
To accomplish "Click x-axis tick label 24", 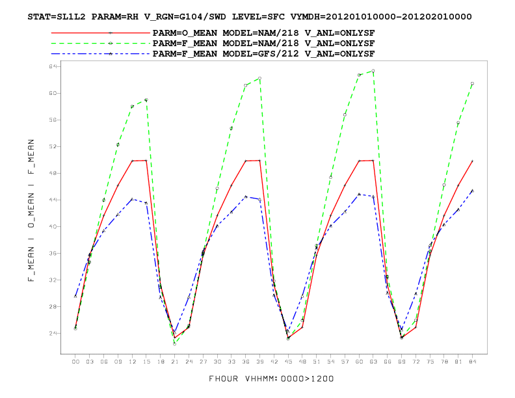I will point(189,362).
